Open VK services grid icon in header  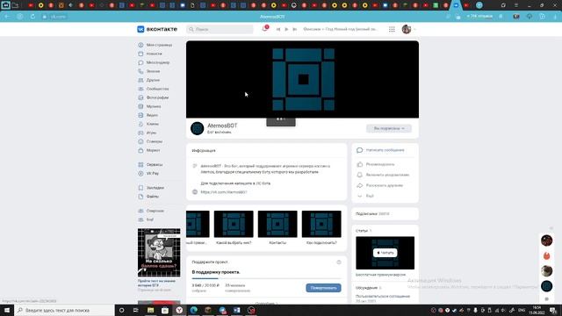[x=392, y=29]
